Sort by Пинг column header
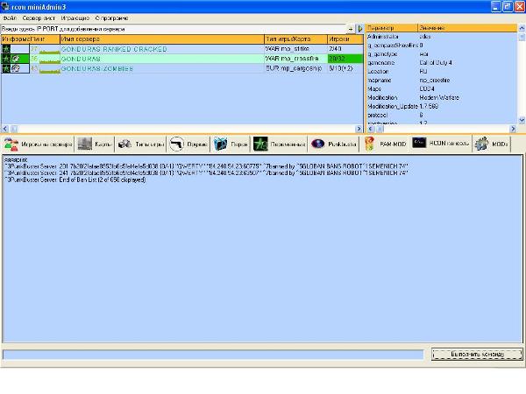 (45, 39)
